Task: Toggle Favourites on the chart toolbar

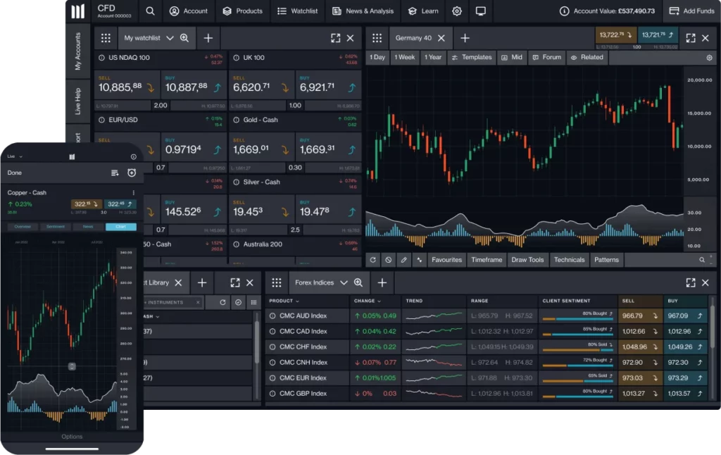Action: click(x=446, y=260)
